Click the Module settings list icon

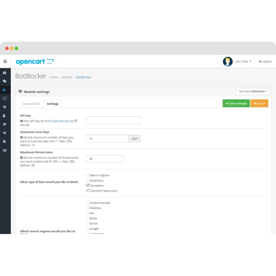pos(20,91)
